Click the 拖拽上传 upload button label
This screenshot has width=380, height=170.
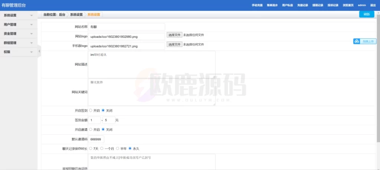point(368,41)
